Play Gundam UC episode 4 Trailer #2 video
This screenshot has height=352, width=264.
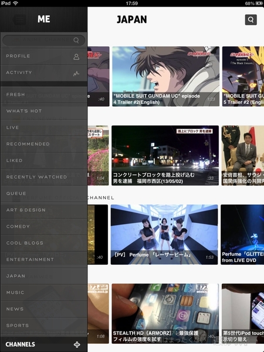pos(165,76)
